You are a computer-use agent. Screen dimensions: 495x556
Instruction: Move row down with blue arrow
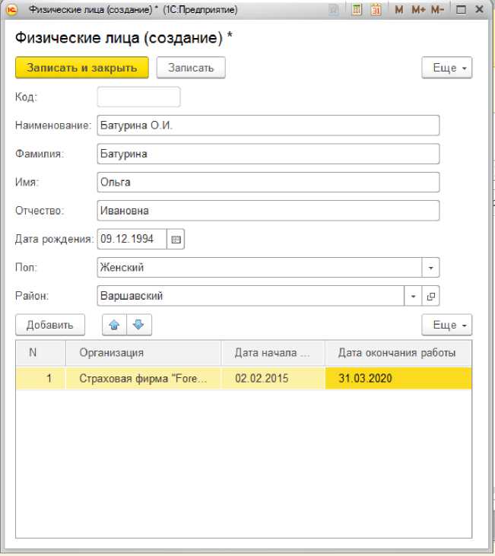click(x=138, y=325)
